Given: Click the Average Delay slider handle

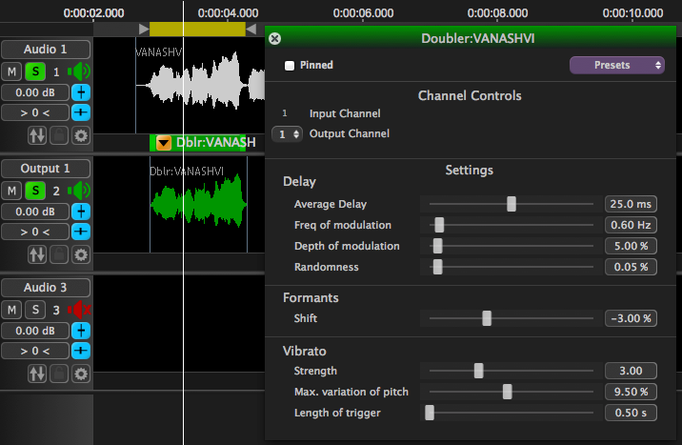Looking at the screenshot, I should coord(511,204).
